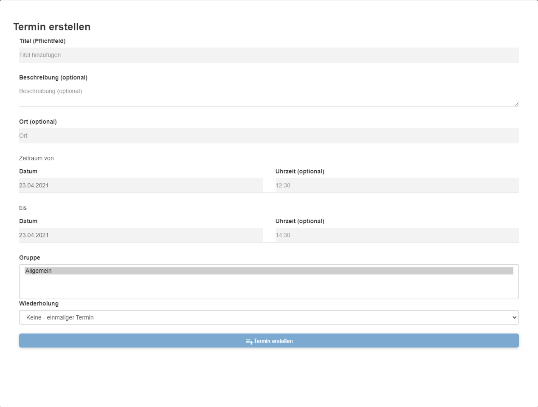Focus the "Titel hinzufügen" input field
The height and width of the screenshot is (407, 538).
click(x=269, y=55)
